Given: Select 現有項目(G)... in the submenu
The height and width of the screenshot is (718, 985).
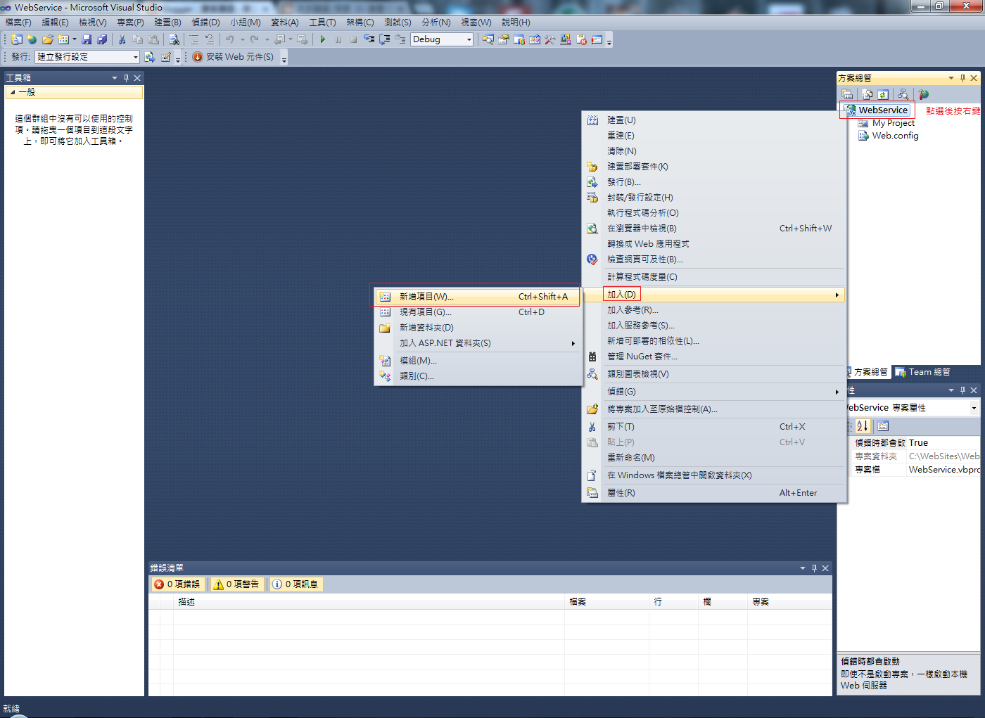Looking at the screenshot, I should pyautogui.click(x=477, y=312).
